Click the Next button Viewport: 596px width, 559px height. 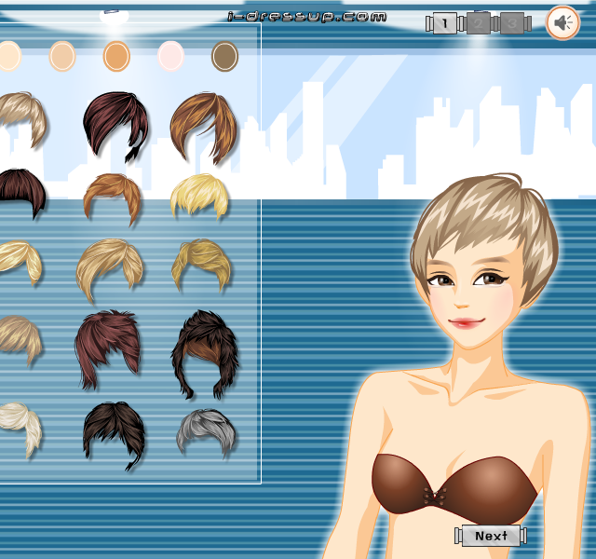point(491,536)
